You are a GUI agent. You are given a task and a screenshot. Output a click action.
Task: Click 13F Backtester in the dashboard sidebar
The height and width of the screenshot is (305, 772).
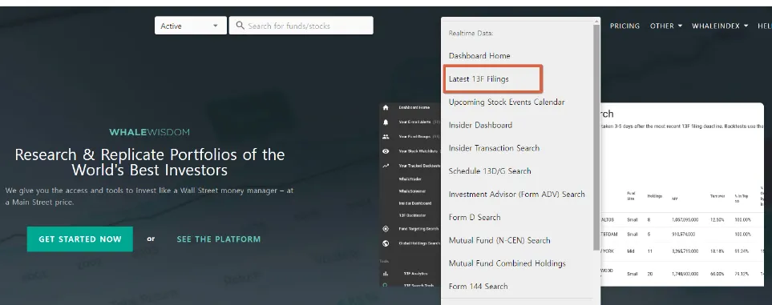point(412,215)
